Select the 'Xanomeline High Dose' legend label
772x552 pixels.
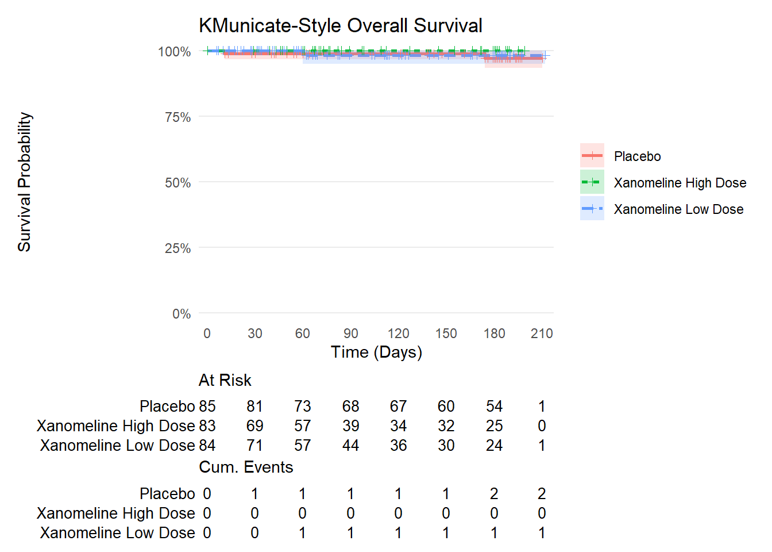click(680, 183)
